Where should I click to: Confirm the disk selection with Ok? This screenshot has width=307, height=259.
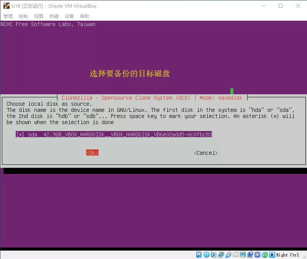tap(92, 153)
